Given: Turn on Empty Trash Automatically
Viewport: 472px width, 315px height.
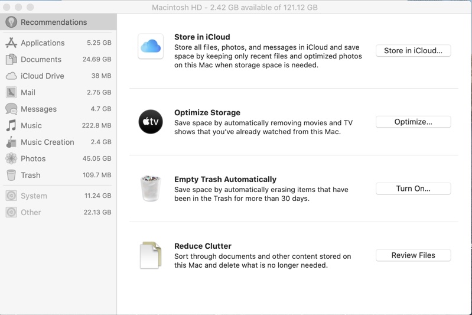Looking at the screenshot, I should pyautogui.click(x=413, y=189).
